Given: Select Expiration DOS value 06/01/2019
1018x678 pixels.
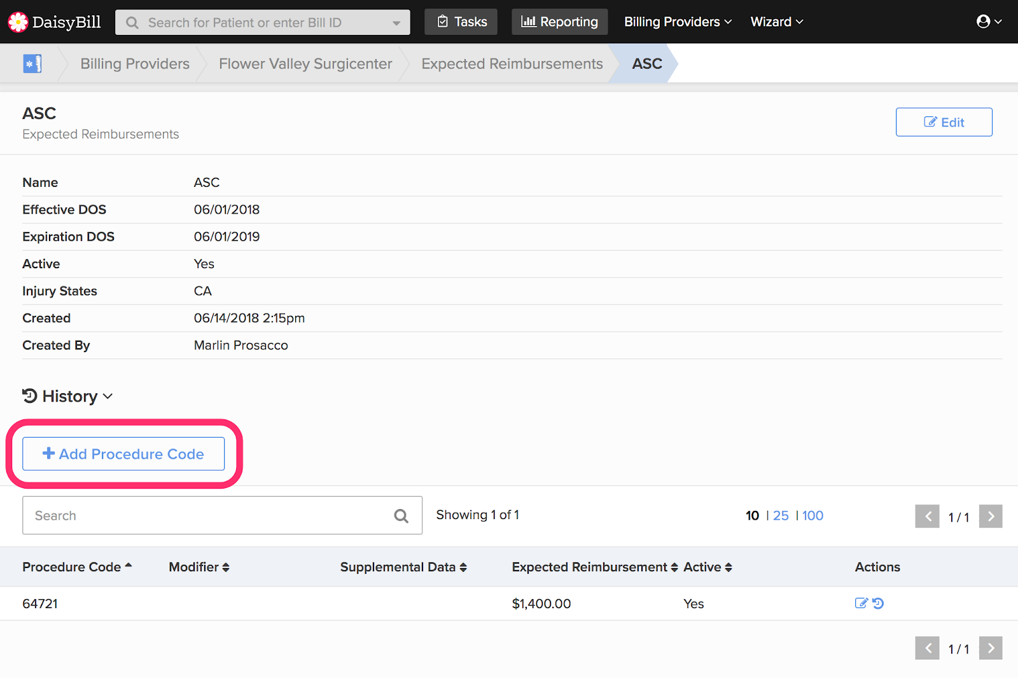Looking at the screenshot, I should click(227, 236).
